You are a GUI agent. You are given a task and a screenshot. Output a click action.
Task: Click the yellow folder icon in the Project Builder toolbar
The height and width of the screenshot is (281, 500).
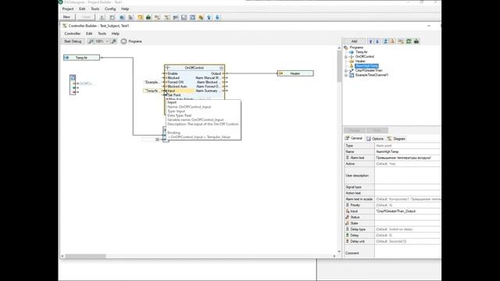pyautogui.click(x=140, y=17)
